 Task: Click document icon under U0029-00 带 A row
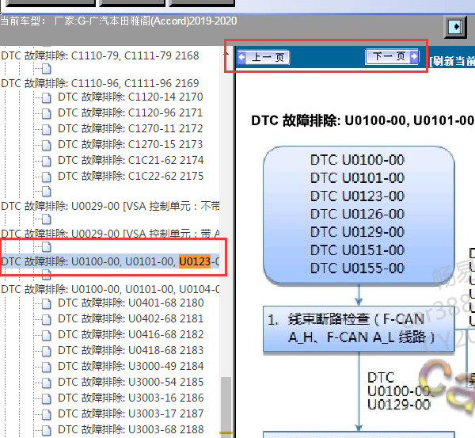tap(47, 247)
